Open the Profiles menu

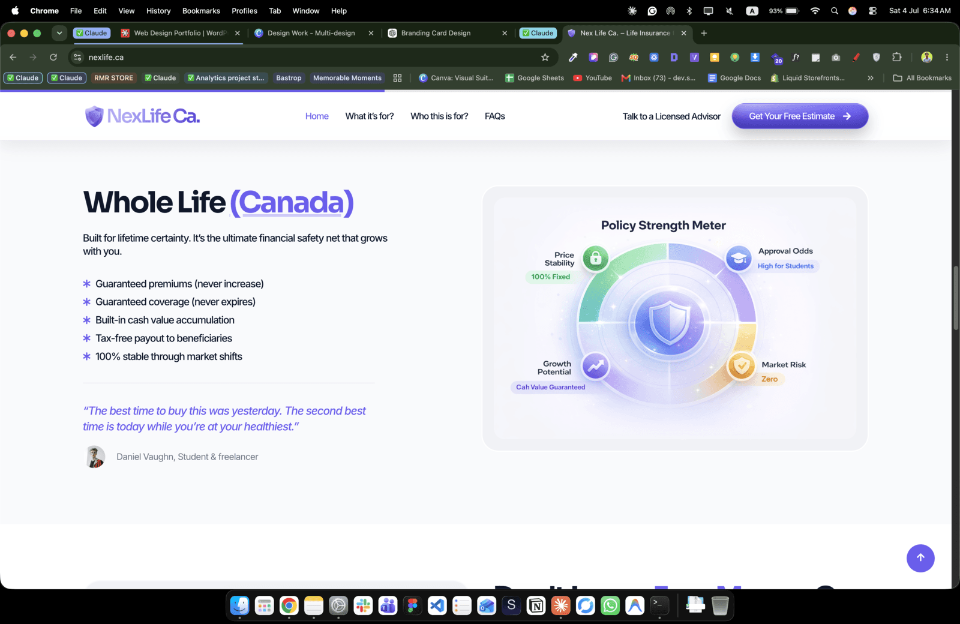pos(244,11)
